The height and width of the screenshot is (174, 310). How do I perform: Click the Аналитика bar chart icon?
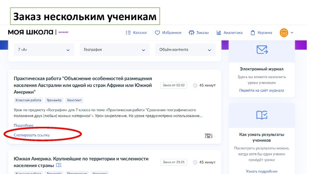pyautogui.click(x=219, y=33)
